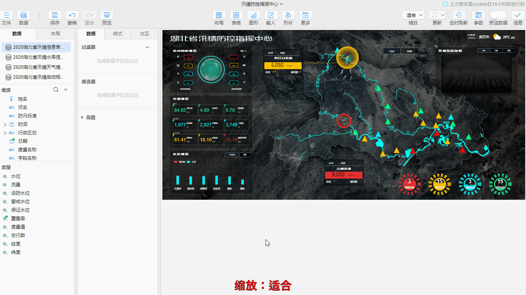Viewport: 526px width, 295px height.
Task: Switch to the 样式 style tab
Action: pos(117,34)
